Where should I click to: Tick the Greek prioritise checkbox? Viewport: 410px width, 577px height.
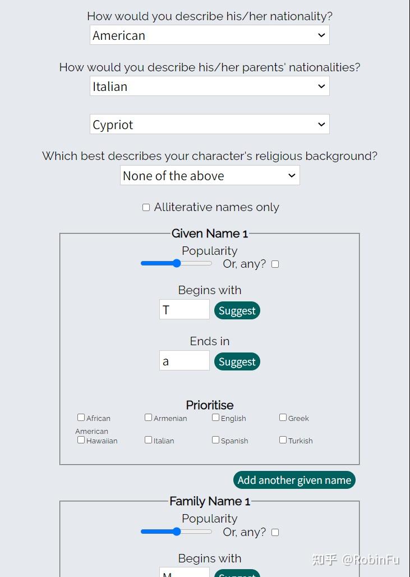click(283, 418)
